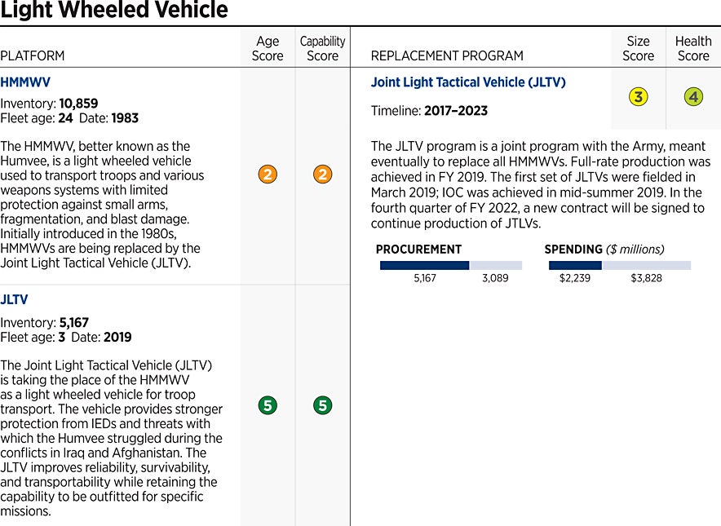Click the dark blue procurement bar segment
Image resolution: width=721 pixels, height=526 pixels.
(x=424, y=265)
